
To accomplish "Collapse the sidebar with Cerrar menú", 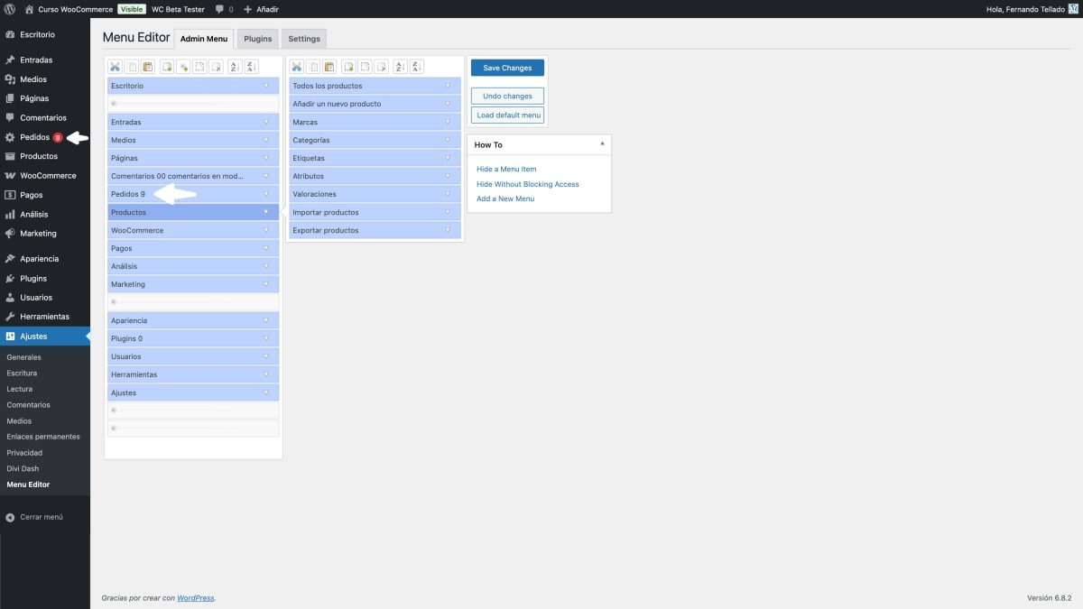I will click(x=34, y=517).
